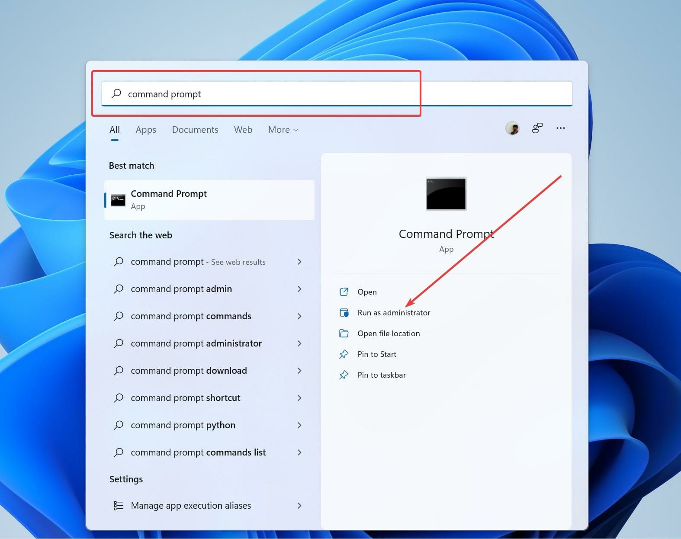This screenshot has width=681, height=539.
Task: Expand chevron for 'command prompt python'
Action: pos(299,425)
